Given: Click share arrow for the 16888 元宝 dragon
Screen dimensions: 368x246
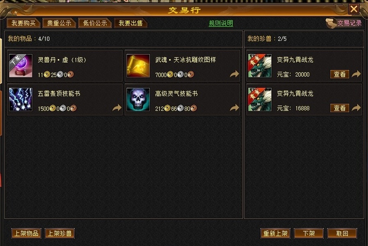Looking at the screenshot, I should 356,108.
